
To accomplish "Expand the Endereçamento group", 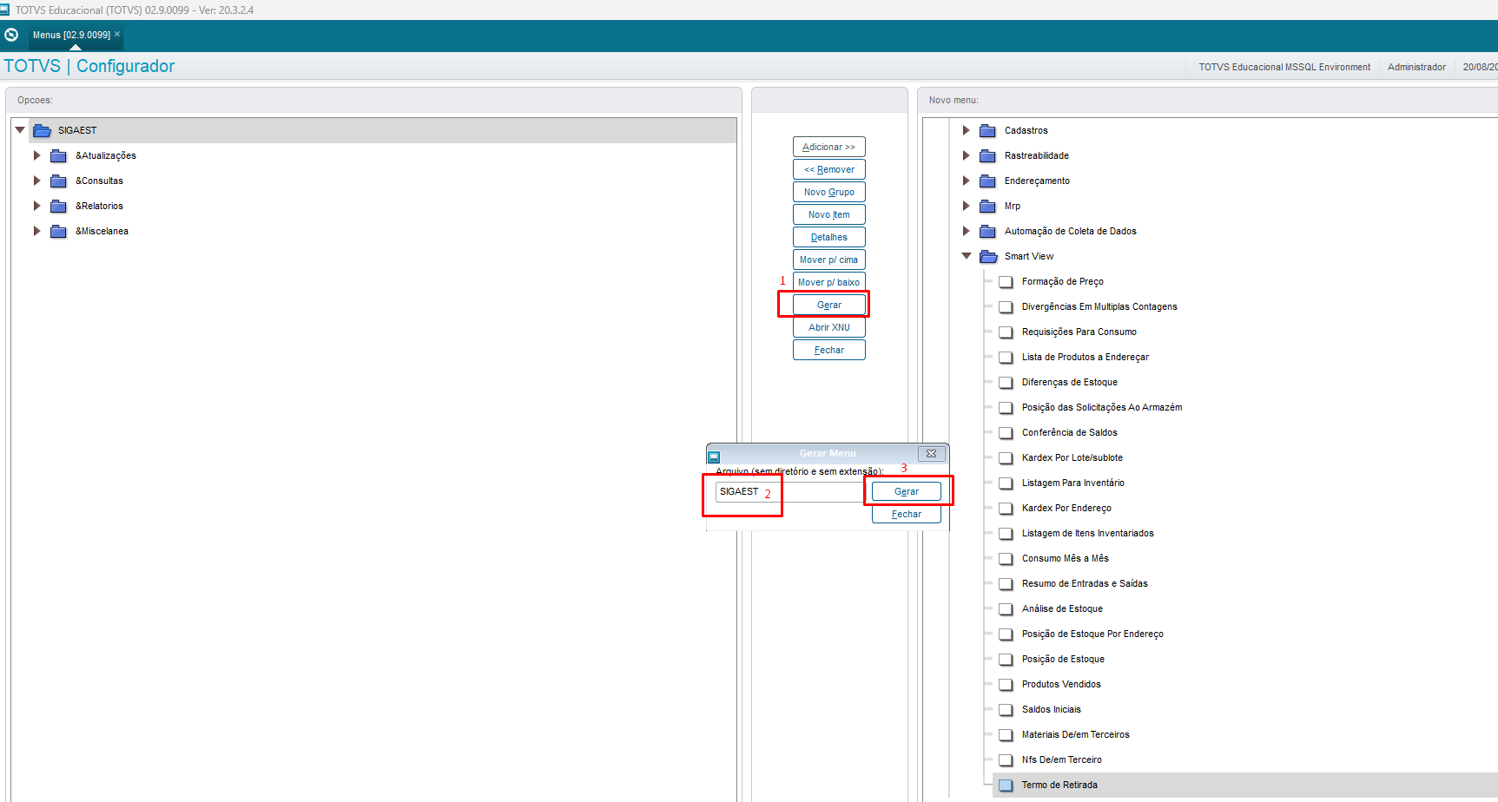I will click(x=966, y=181).
